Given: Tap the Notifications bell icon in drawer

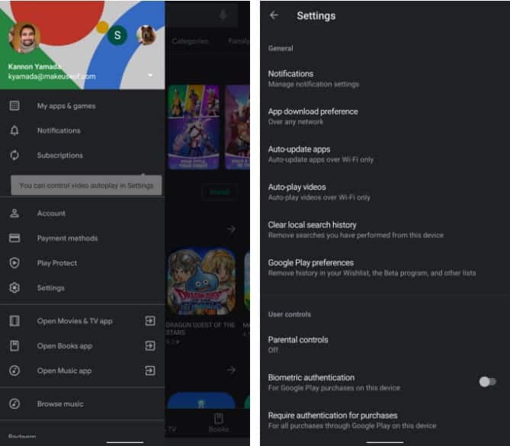Looking at the screenshot, I should click(14, 130).
